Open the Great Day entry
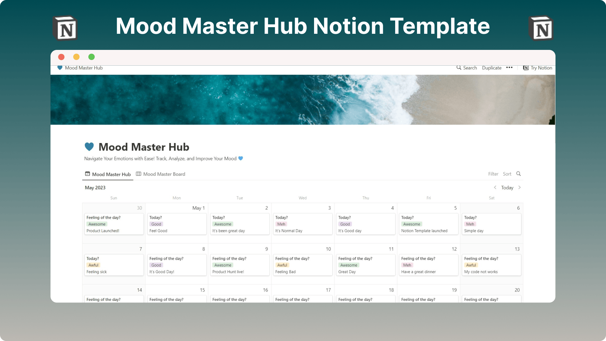Image resolution: width=606 pixels, height=341 pixels. click(x=365, y=265)
